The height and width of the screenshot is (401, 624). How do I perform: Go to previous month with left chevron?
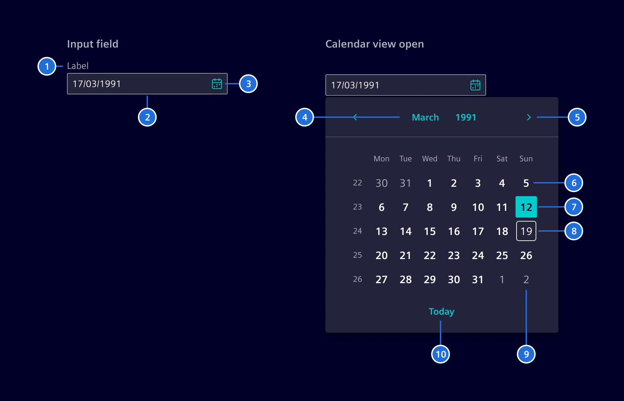click(355, 117)
